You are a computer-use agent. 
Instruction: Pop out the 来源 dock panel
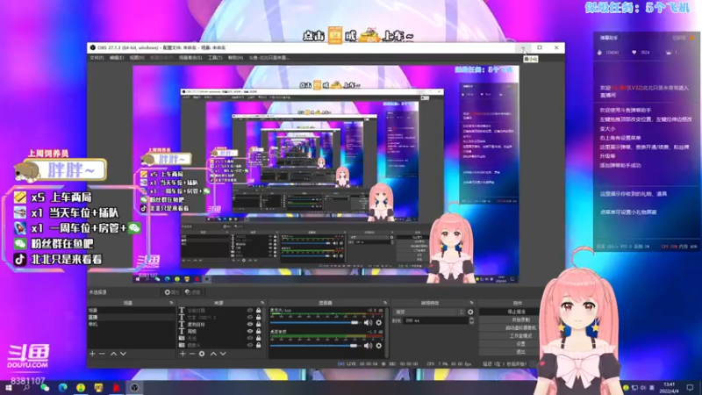[262, 303]
